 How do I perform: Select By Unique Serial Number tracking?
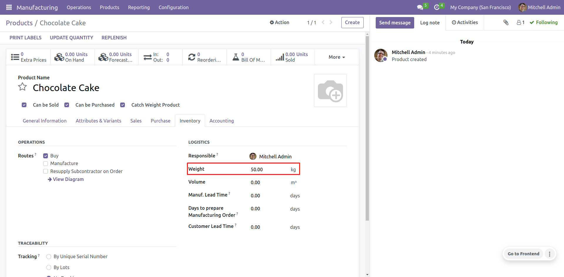[49, 257]
